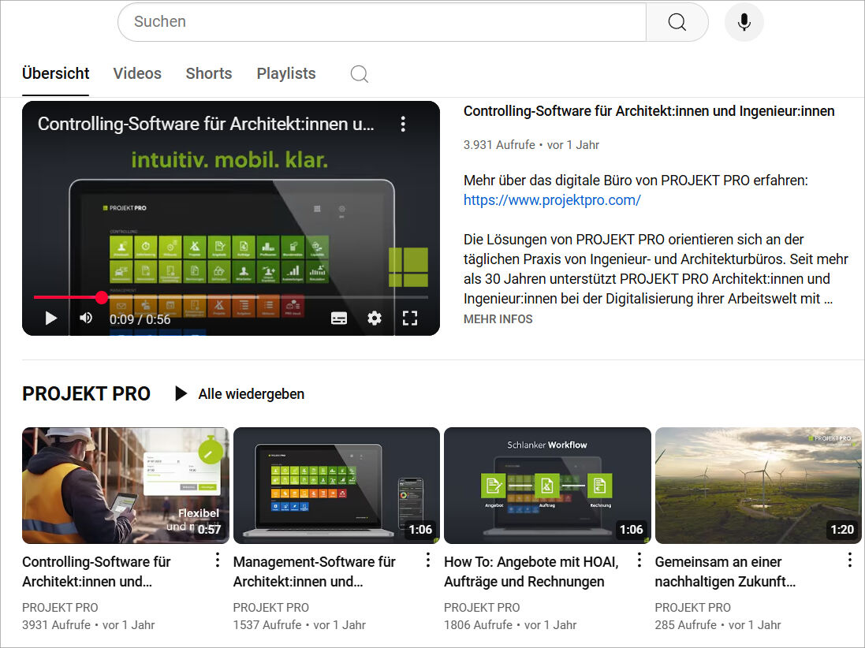Start voice search with microphone icon

pyautogui.click(x=744, y=22)
